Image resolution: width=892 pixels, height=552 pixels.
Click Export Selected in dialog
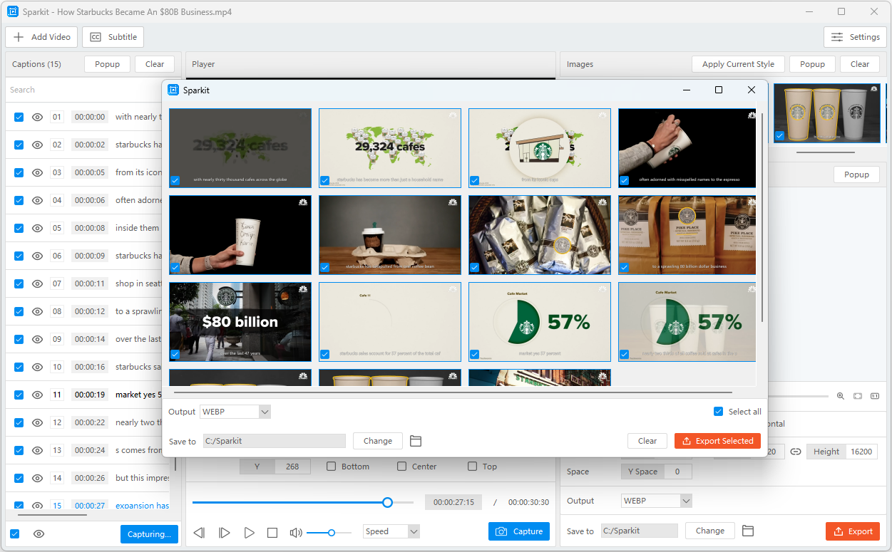(x=717, y=441)
